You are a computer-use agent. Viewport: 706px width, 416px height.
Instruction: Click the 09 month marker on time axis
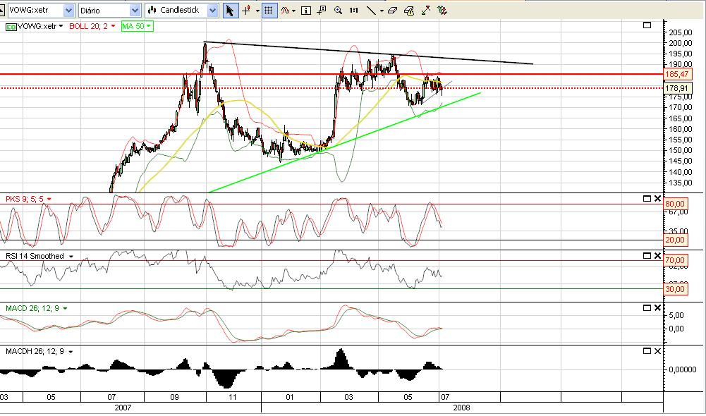coord(175,397)
